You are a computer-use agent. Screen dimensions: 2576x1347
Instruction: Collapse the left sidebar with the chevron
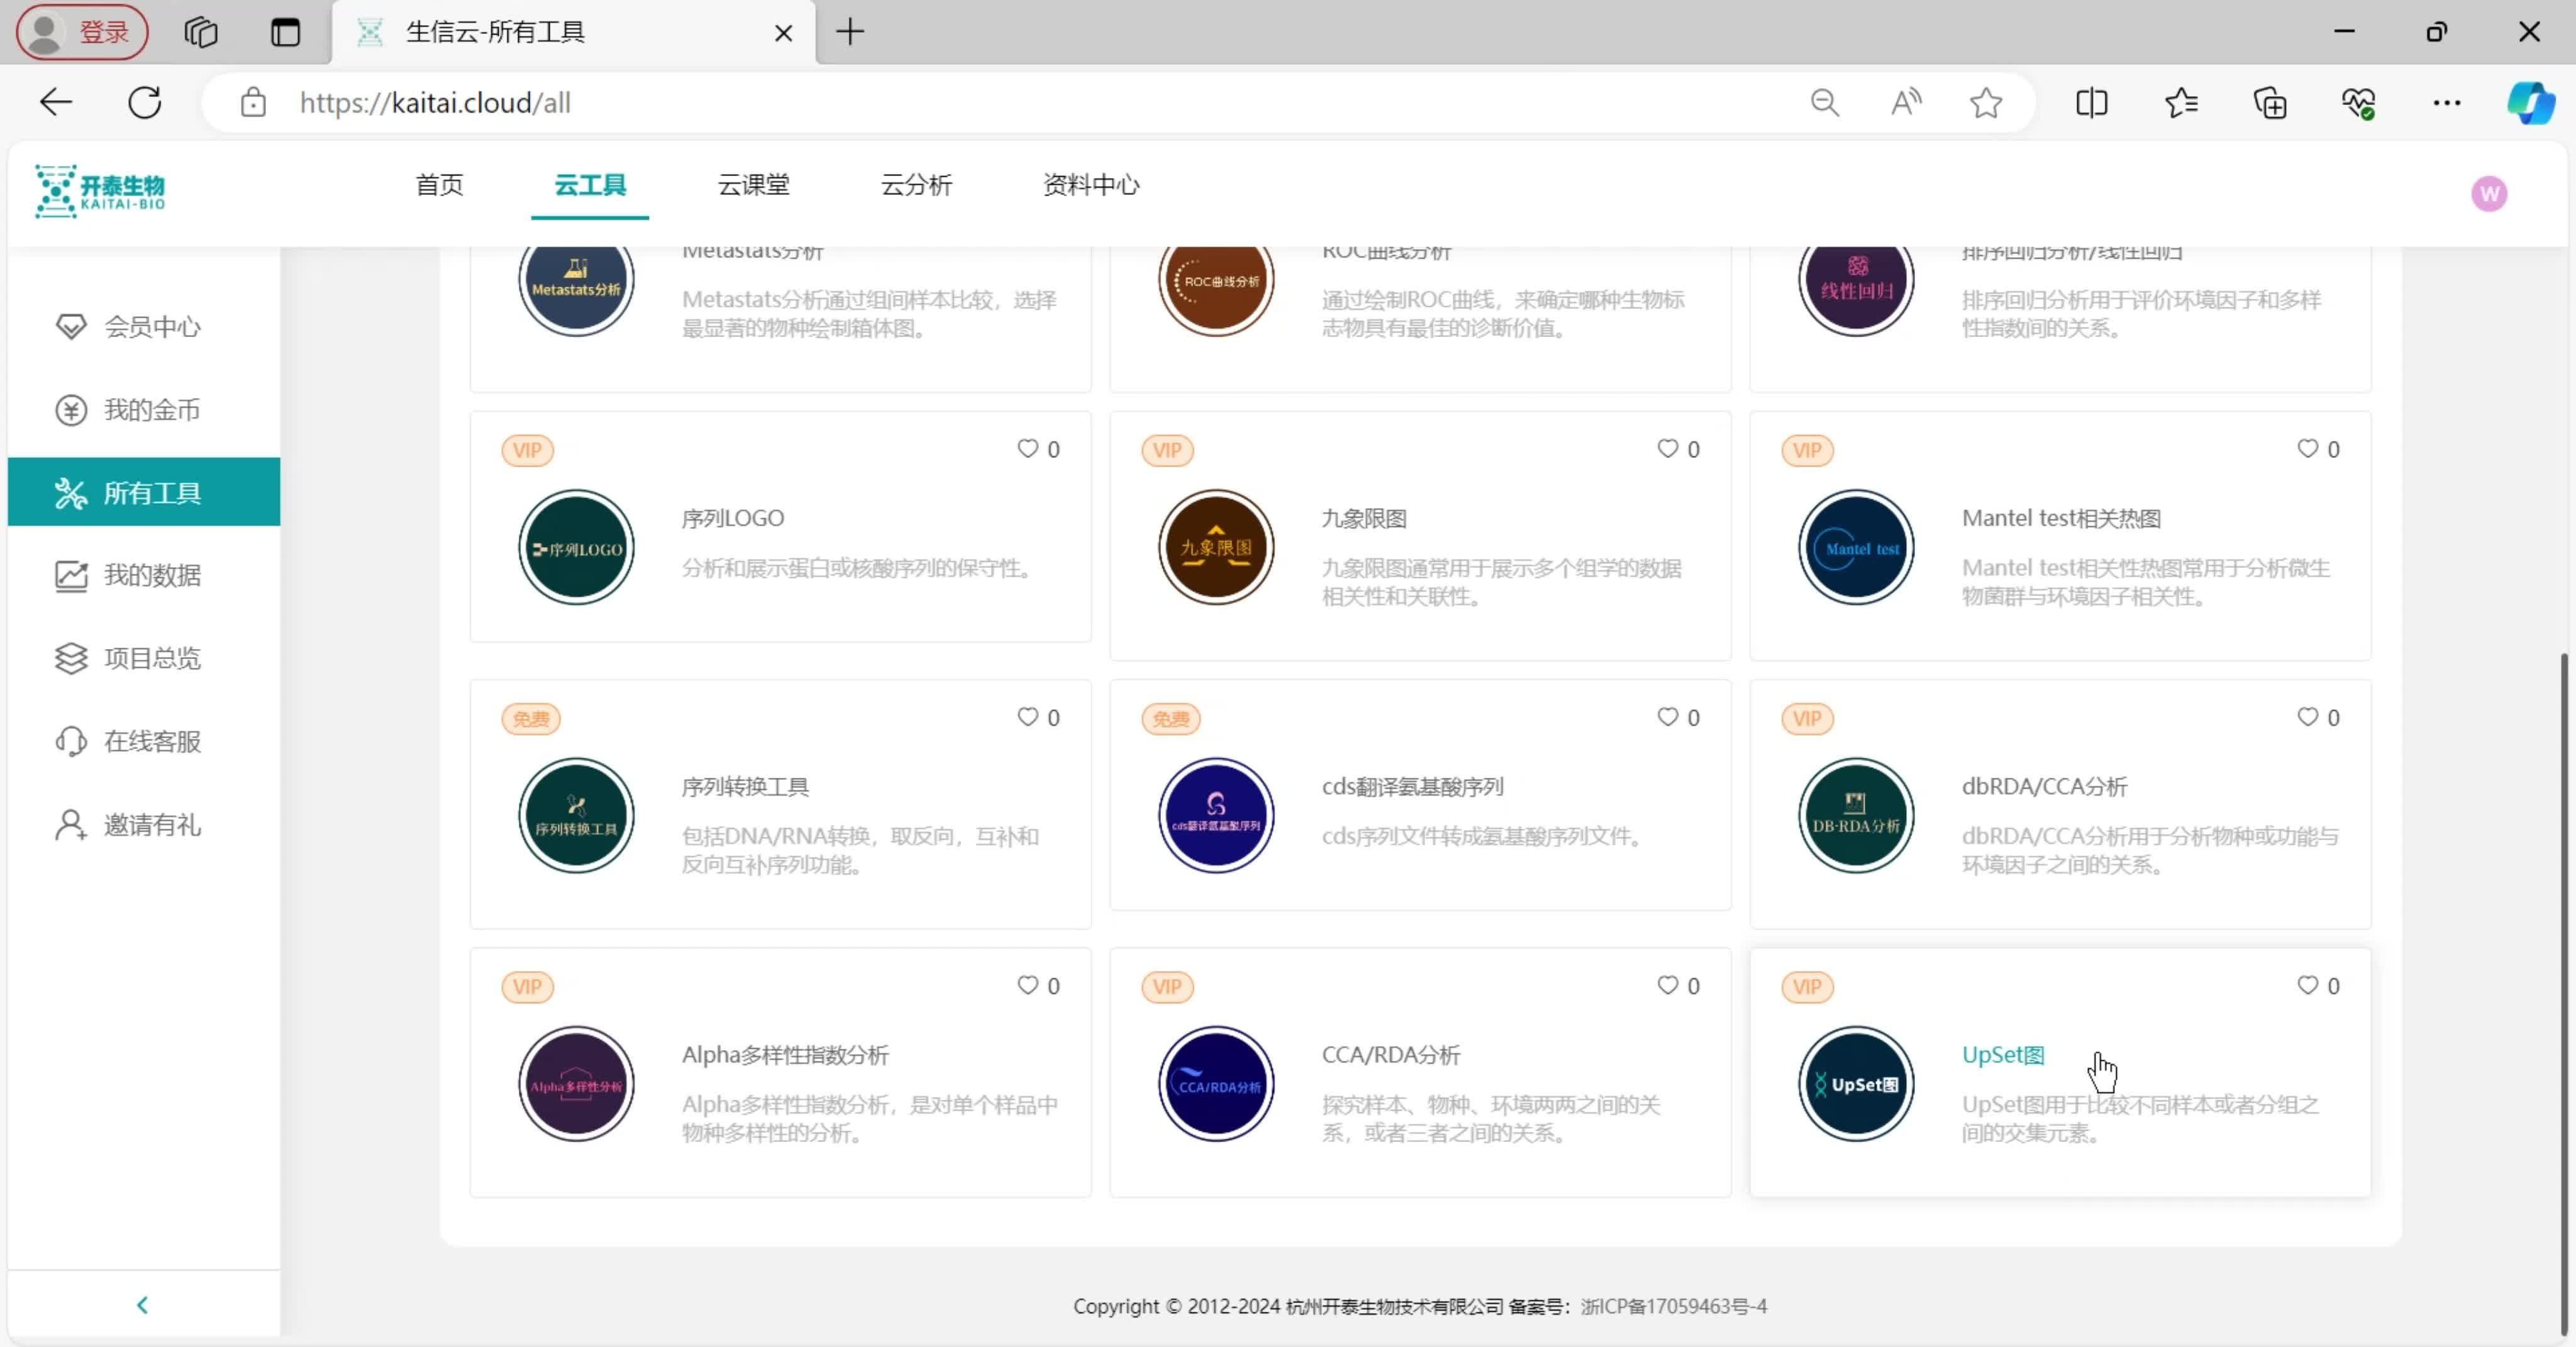[142, 1305]
